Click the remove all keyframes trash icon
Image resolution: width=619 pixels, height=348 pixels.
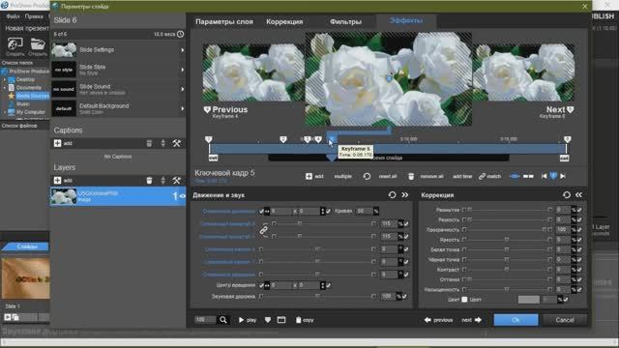pos(411,176)
